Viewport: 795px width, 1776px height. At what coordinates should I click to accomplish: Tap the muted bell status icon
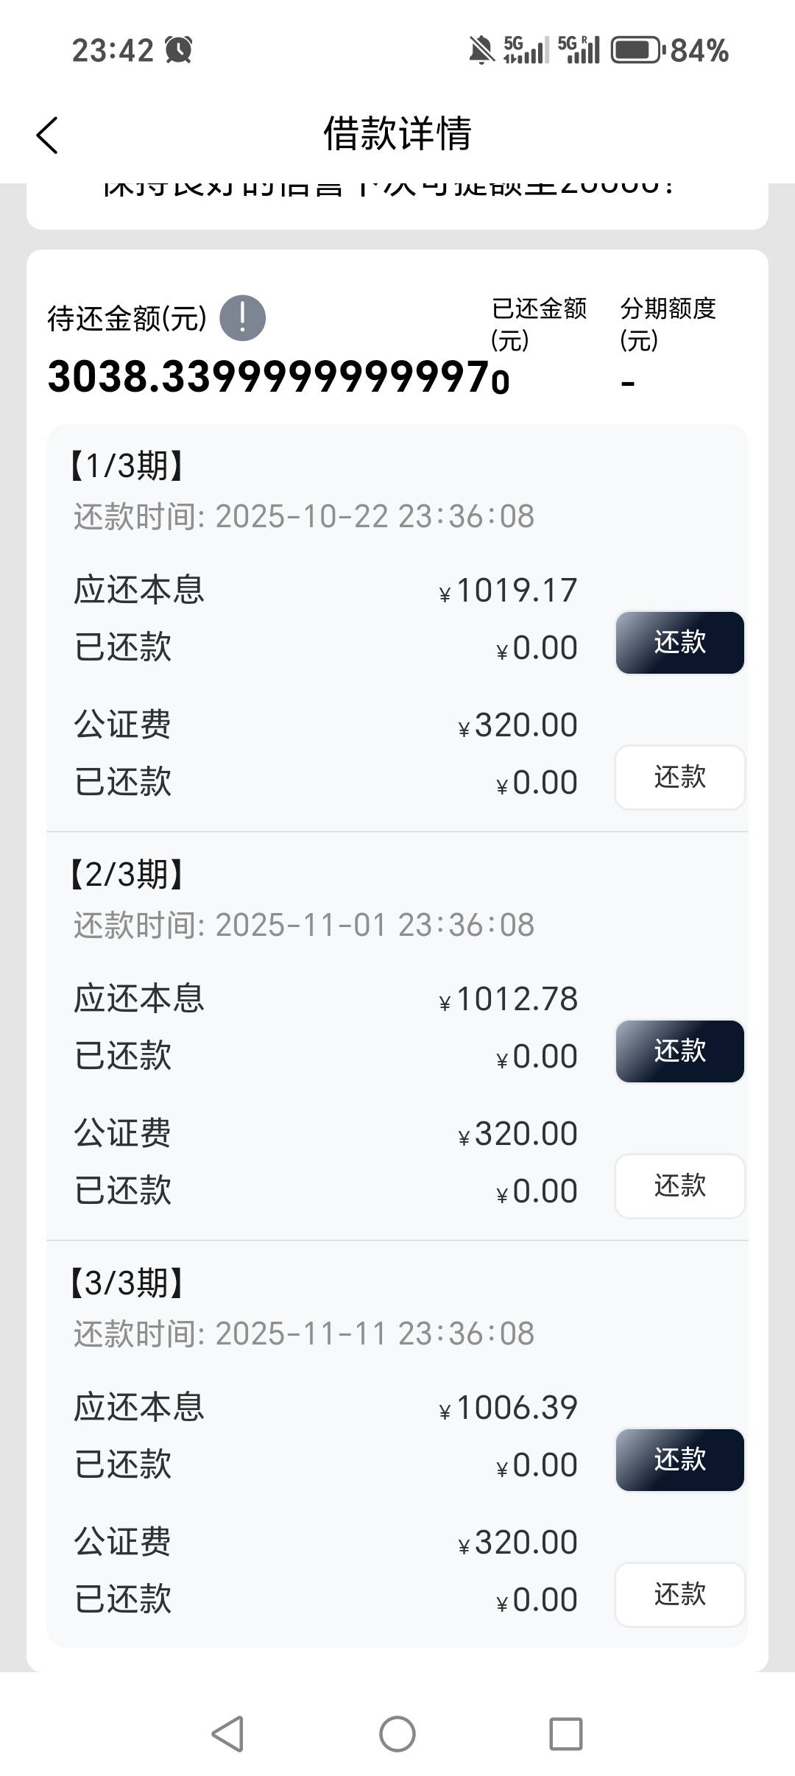pos(481,50)
